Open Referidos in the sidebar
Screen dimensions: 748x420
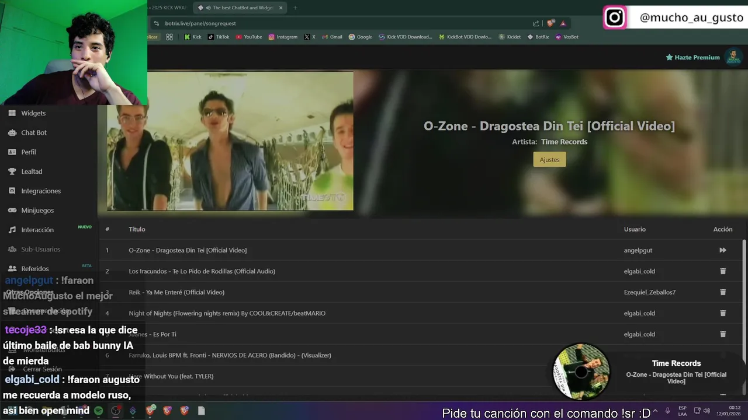35,268
